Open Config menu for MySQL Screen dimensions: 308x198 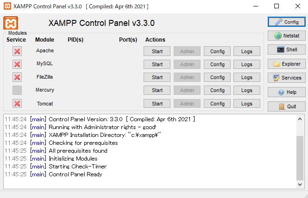point(217,64)
